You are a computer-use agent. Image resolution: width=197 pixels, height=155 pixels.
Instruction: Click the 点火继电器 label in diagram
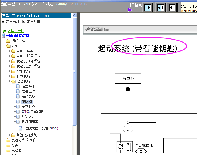[144, 145]
